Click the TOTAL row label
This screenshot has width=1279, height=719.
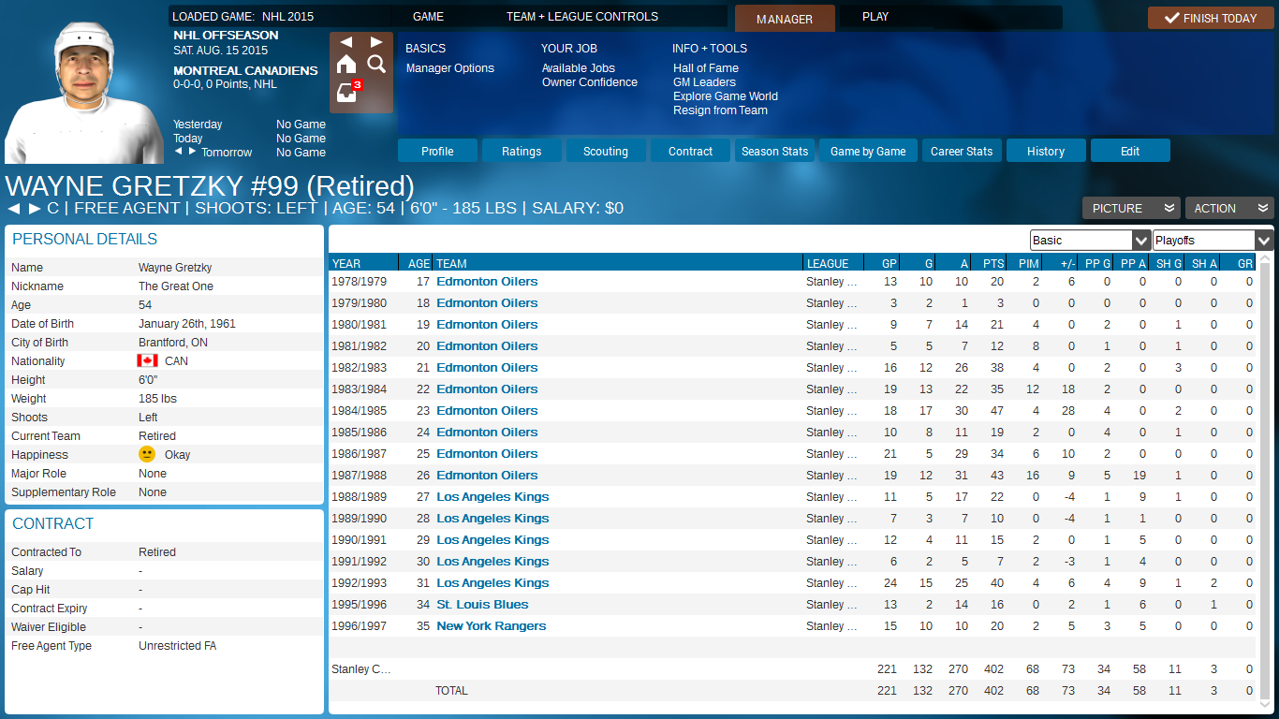pos(451,691)
